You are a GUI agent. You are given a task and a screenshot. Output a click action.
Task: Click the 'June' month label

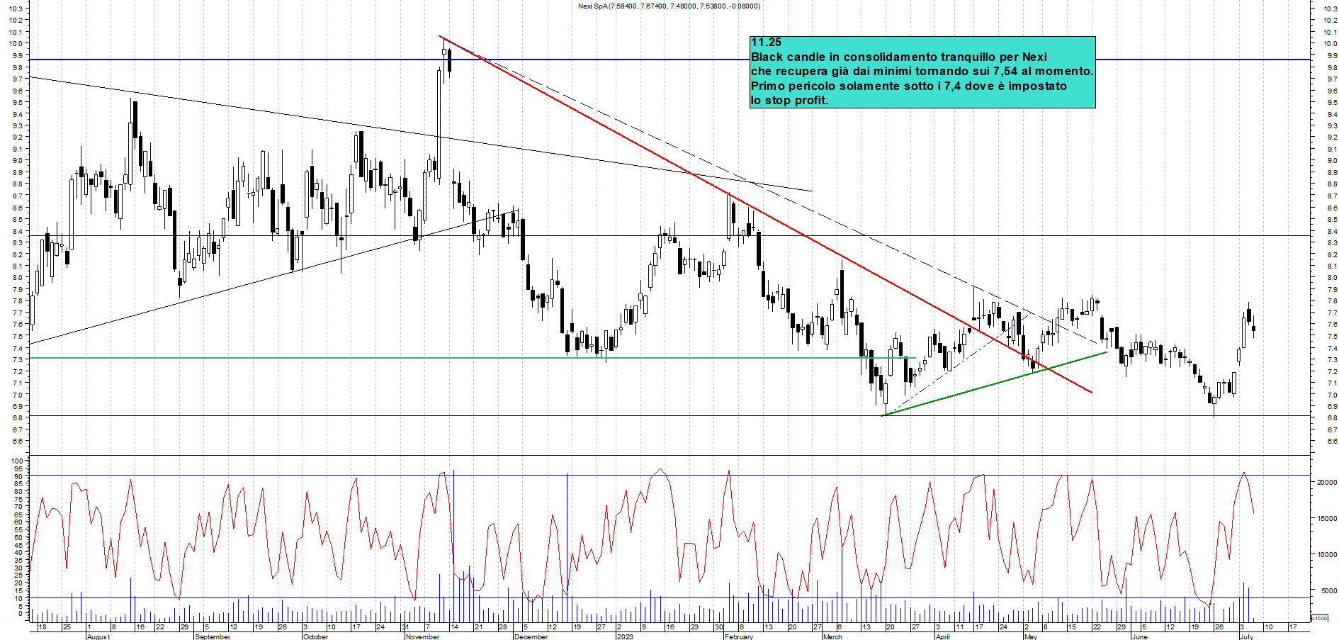1139,636
